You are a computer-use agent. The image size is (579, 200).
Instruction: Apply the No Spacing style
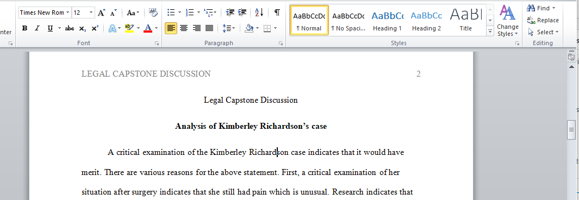348,20
